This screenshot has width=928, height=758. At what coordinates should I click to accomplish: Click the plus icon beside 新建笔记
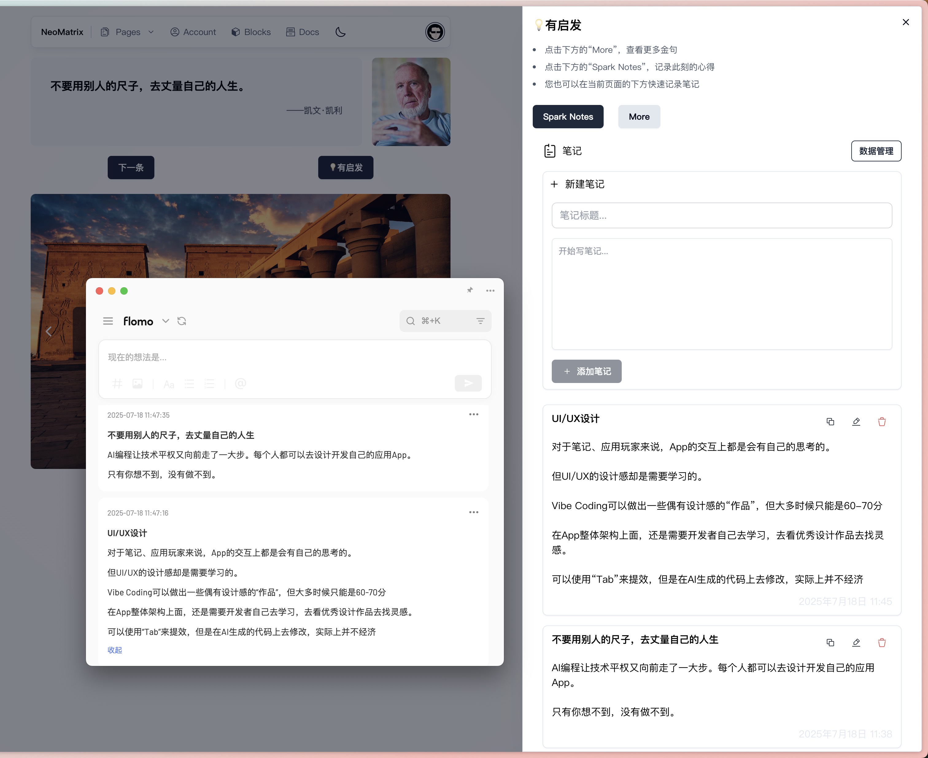click(554, 184)
